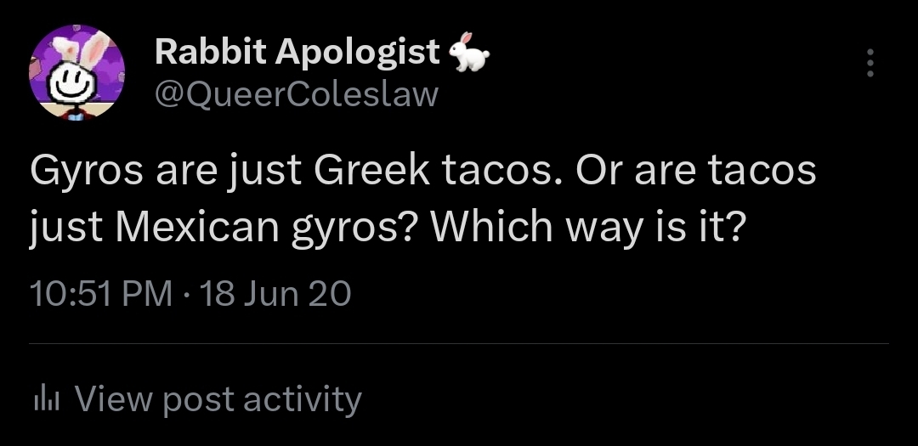Click the question Which way is it?
The width and height of the screenshot is (918, 446).
[587, 227]
